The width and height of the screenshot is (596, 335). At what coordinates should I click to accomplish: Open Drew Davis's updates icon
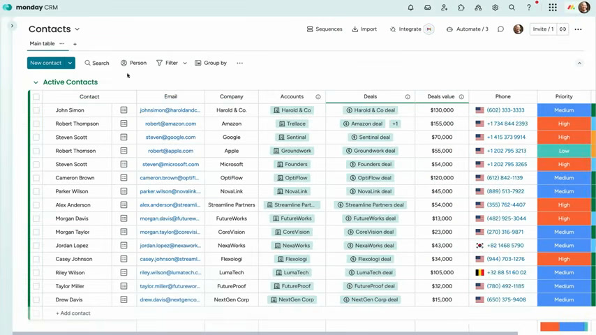point(124,299)
